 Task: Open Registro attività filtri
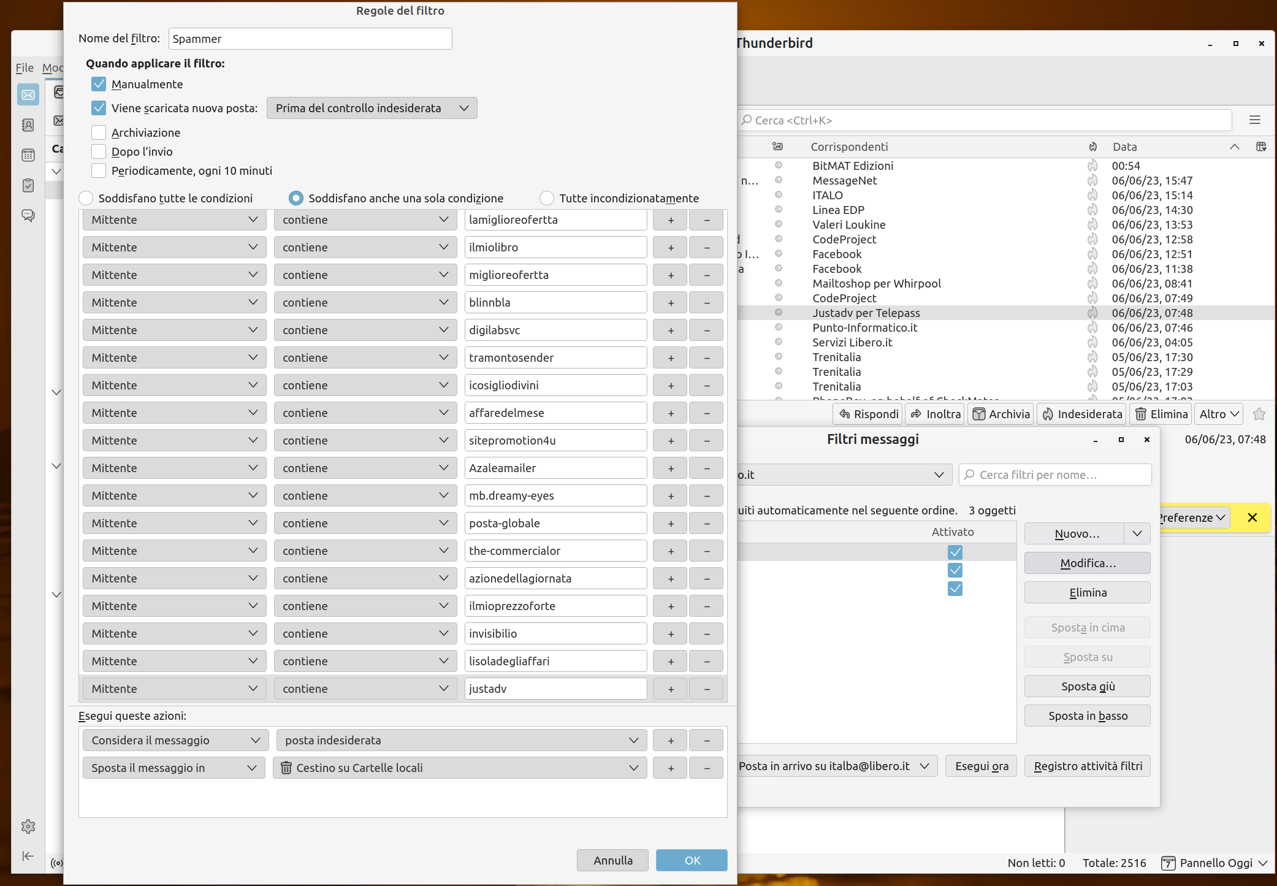pos(1087,766)
